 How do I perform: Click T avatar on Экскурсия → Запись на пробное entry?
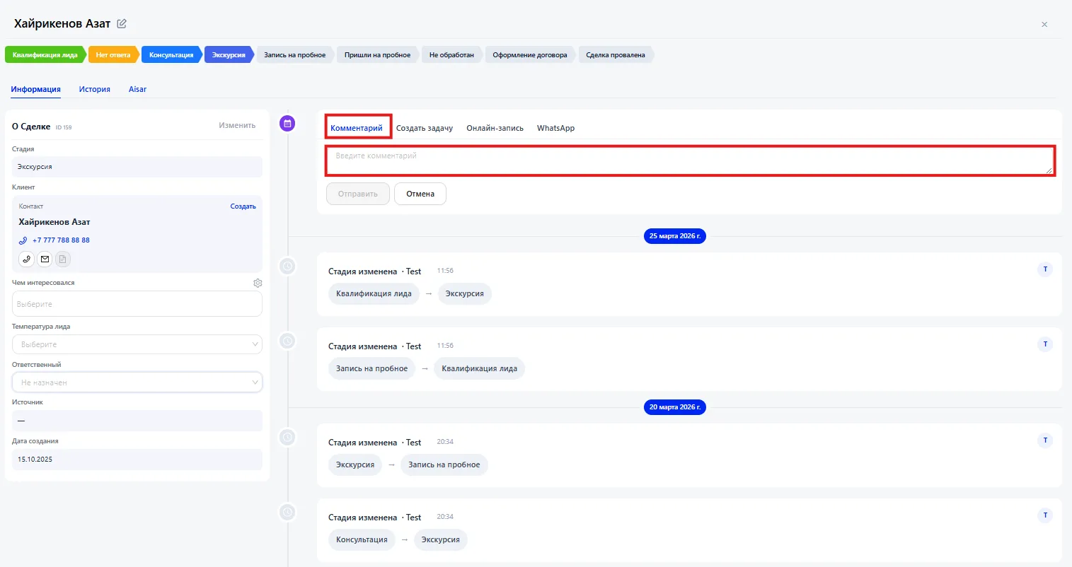(1045, 440)
